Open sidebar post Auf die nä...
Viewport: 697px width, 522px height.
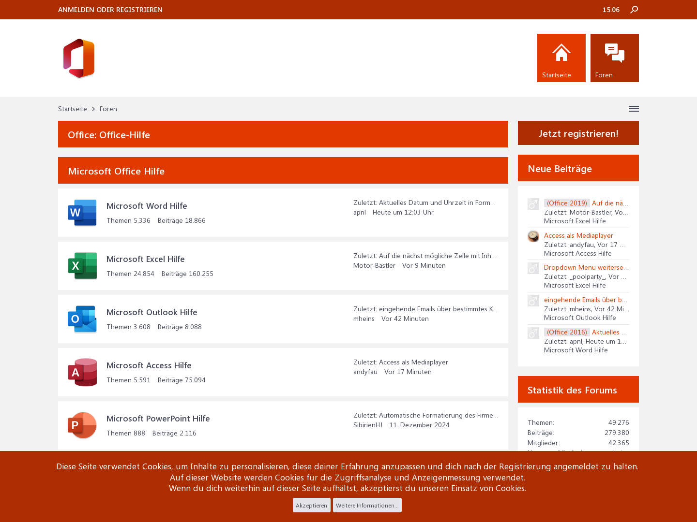pos(610,203)
